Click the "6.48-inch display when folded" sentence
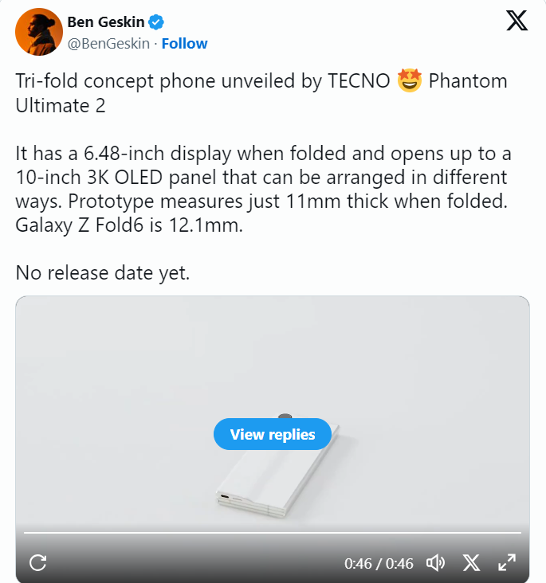The width and height of the screenshot is (546, 583). [x=199, y=154]
